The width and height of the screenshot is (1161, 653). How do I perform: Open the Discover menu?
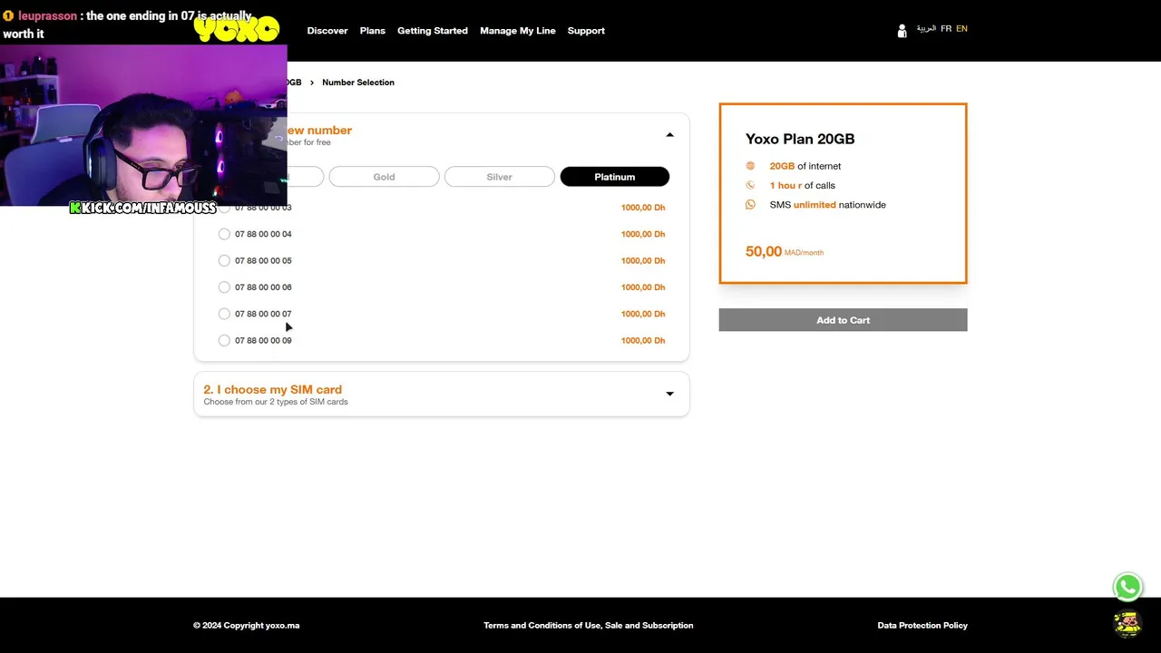(x=327, y=31)
